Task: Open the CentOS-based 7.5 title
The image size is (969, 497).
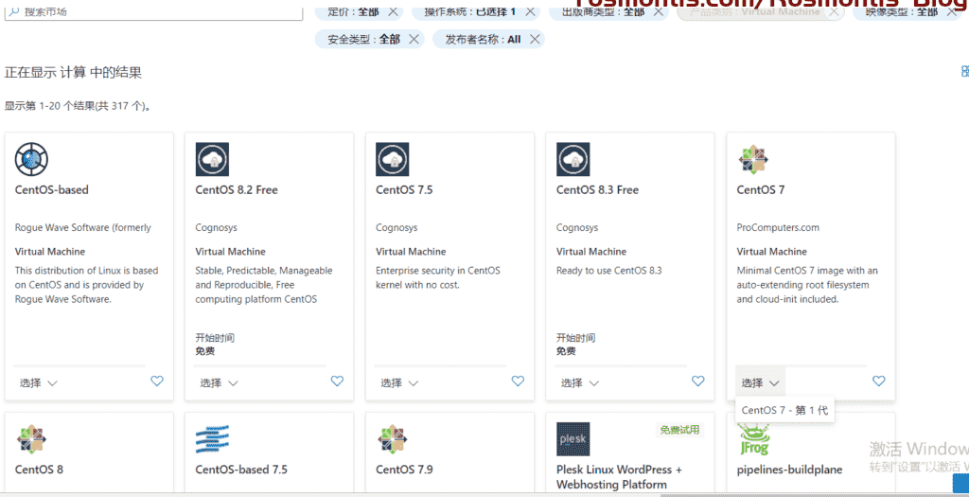Action: (x=241, y=470)
